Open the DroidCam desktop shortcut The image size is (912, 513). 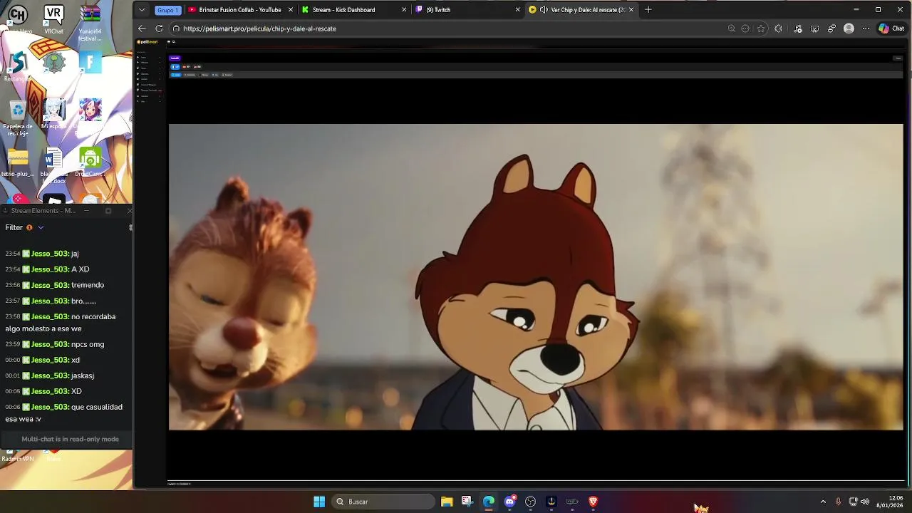tap(90, 162)
